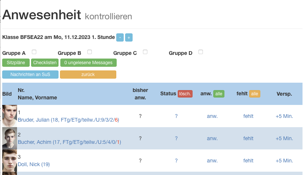Open the Checklisten button

click(45, 63)
